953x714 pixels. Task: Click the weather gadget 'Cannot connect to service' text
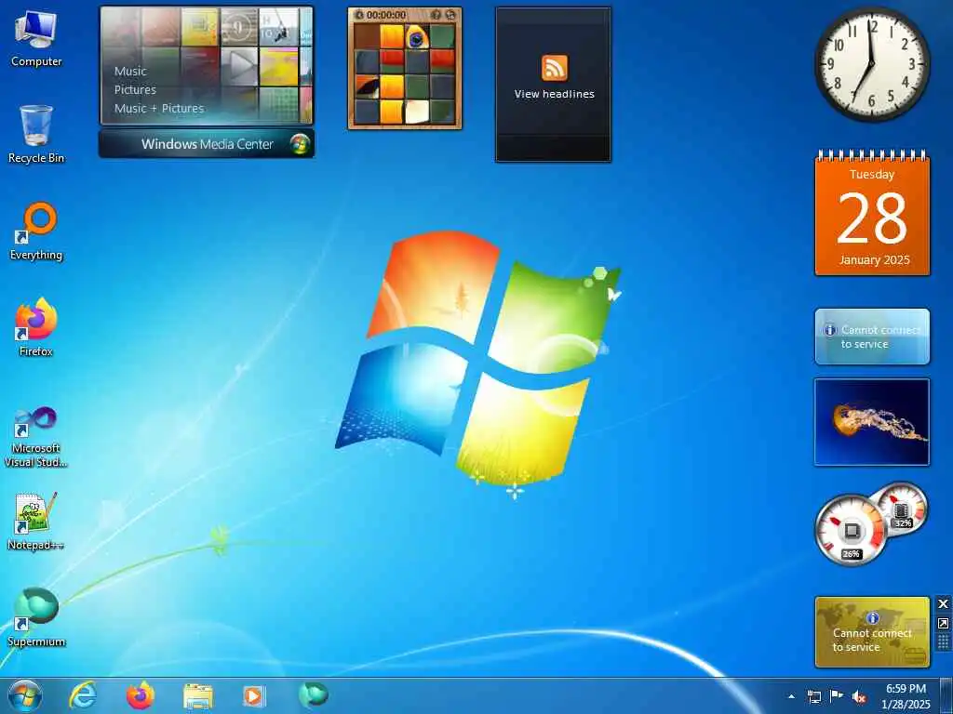879,337
